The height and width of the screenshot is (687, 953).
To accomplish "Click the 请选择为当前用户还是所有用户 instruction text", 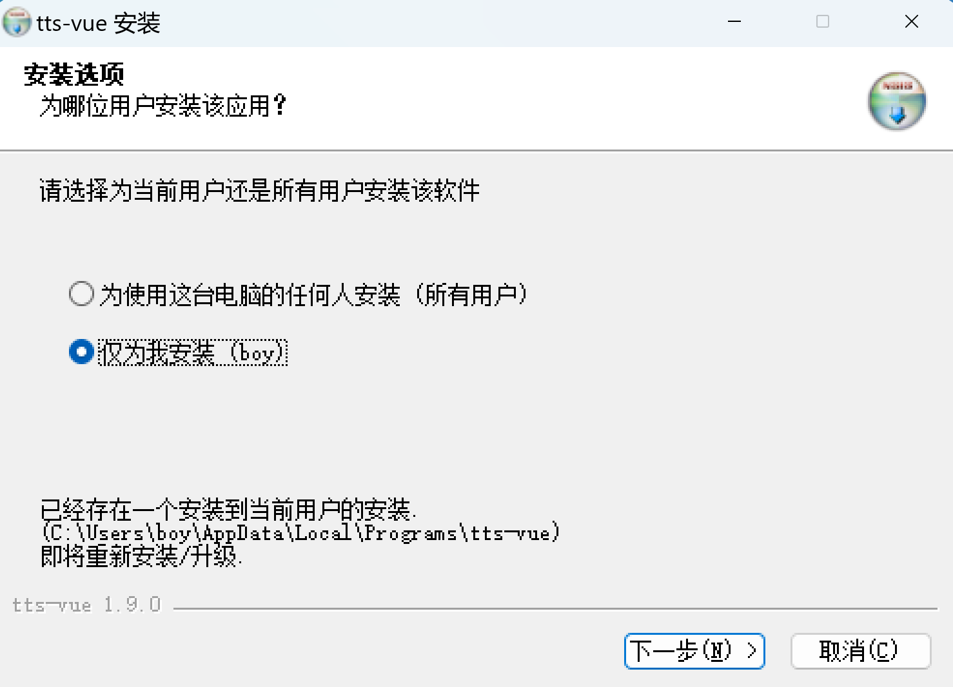I will click(x=260, y=191).
